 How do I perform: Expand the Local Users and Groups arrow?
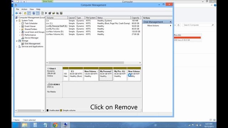click(x=20, y=32)
